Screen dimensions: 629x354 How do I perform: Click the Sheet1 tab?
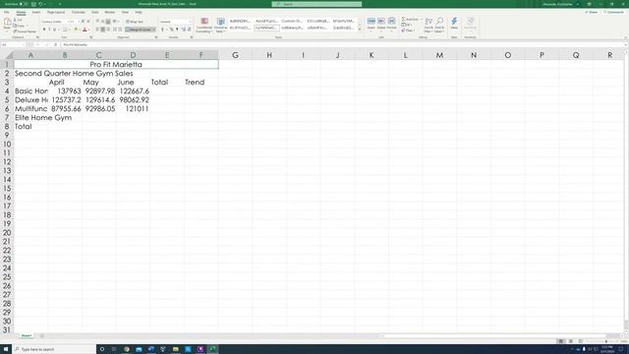[27, 335]
